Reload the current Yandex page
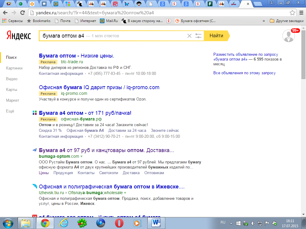 tap(23, 13)
